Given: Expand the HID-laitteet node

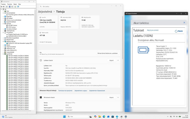Looking at the screenshot, I should 3,18.
